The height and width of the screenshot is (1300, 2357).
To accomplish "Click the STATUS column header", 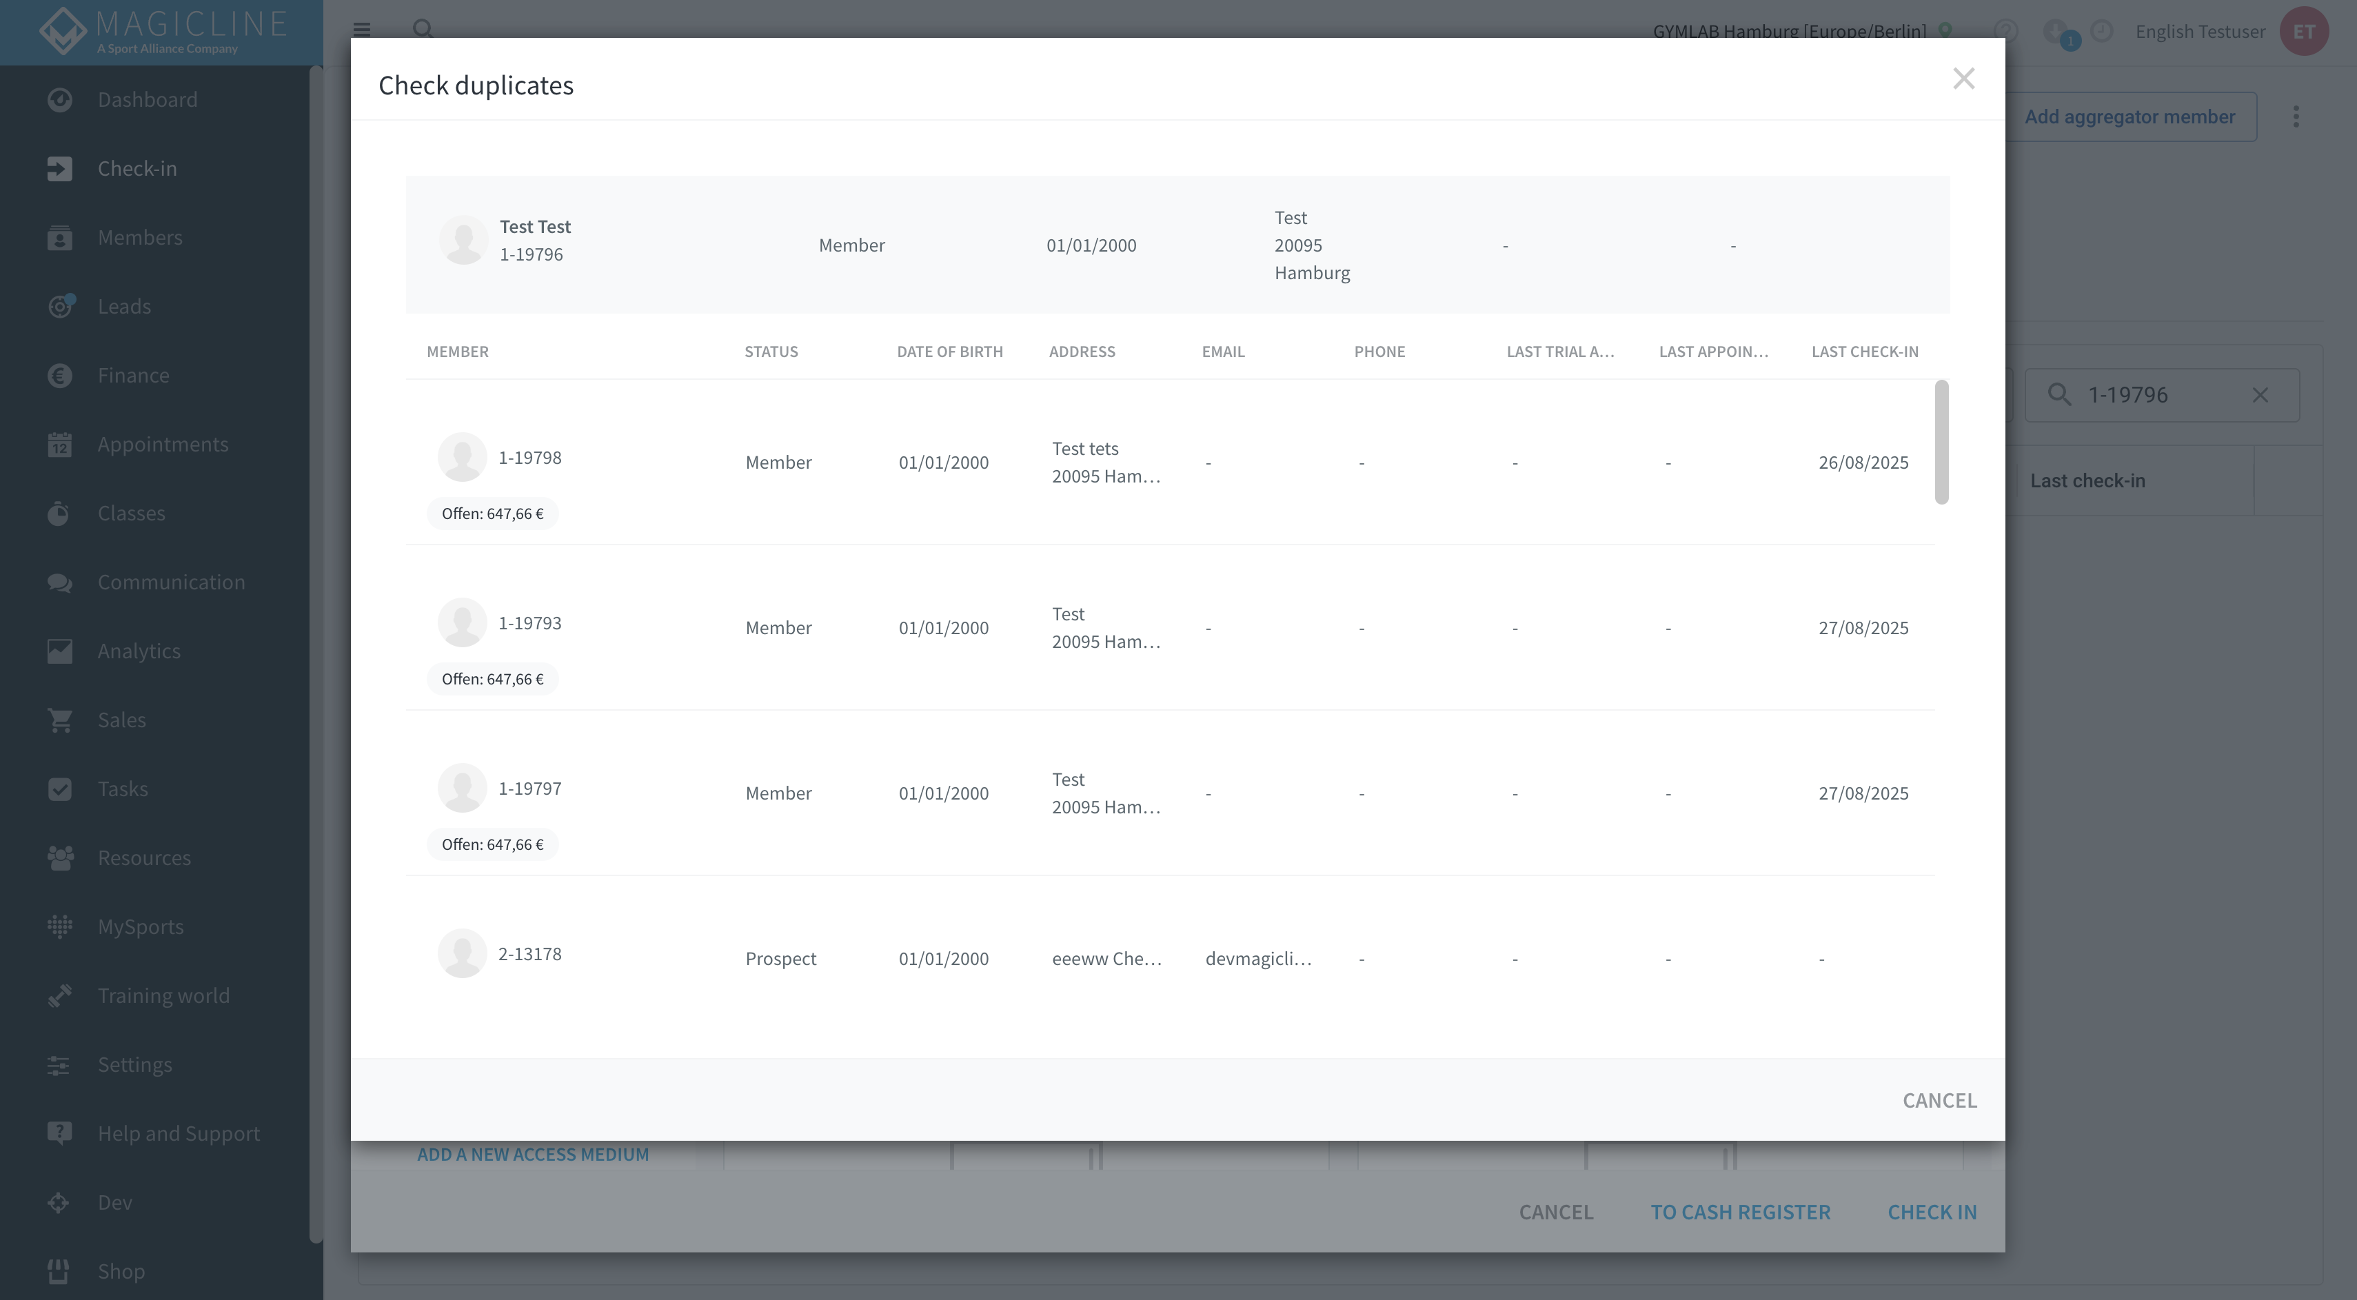I will 771,352.
